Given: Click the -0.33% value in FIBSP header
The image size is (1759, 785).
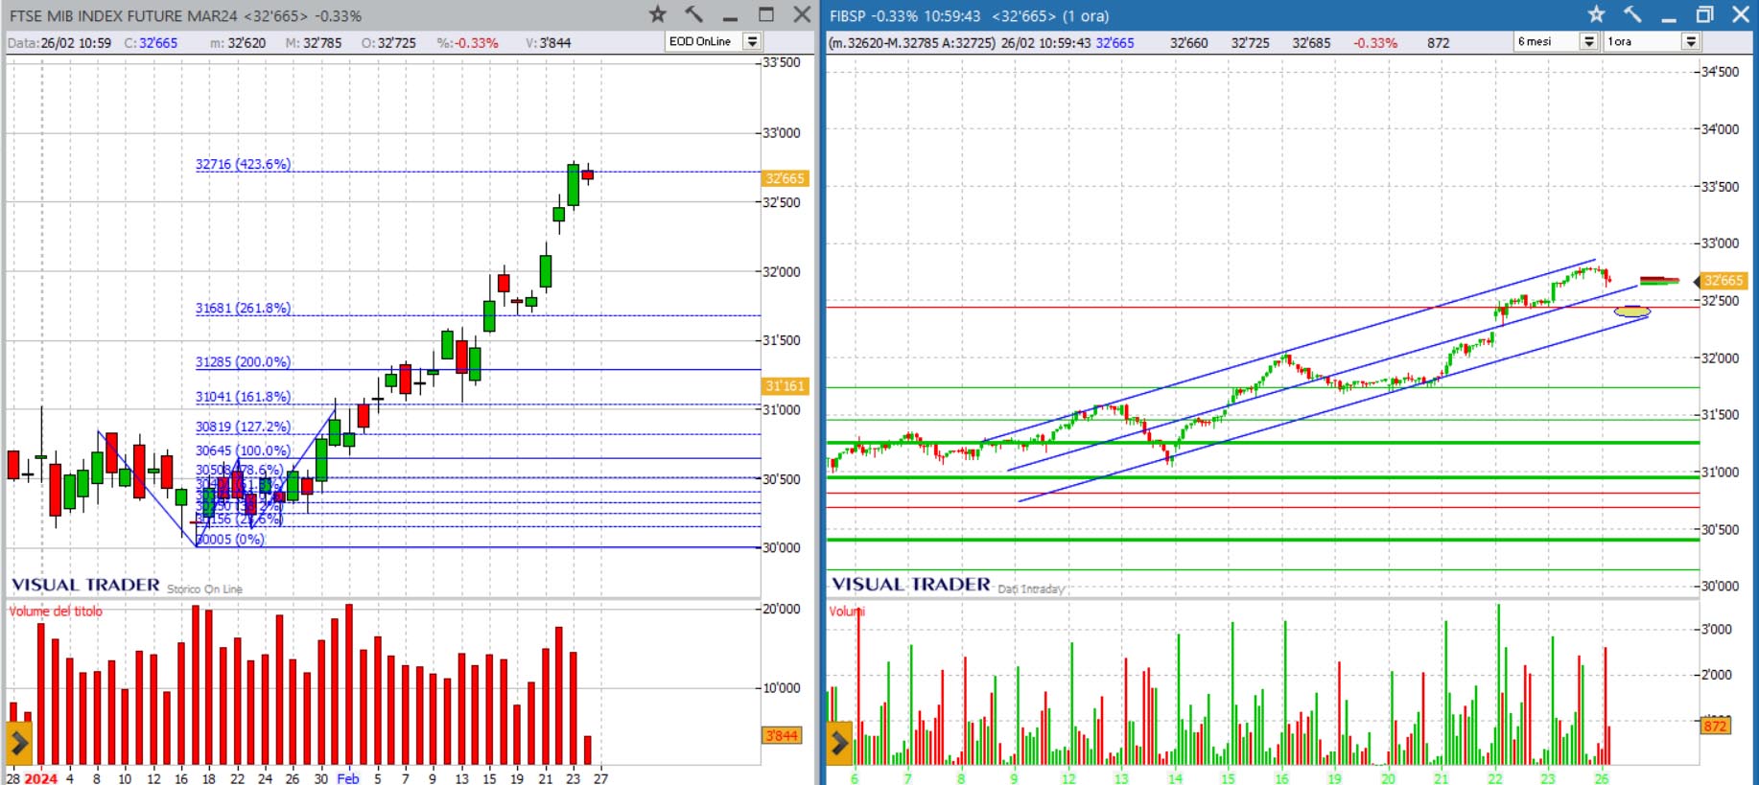Looking at the screenshot, I should point(1375,43).
